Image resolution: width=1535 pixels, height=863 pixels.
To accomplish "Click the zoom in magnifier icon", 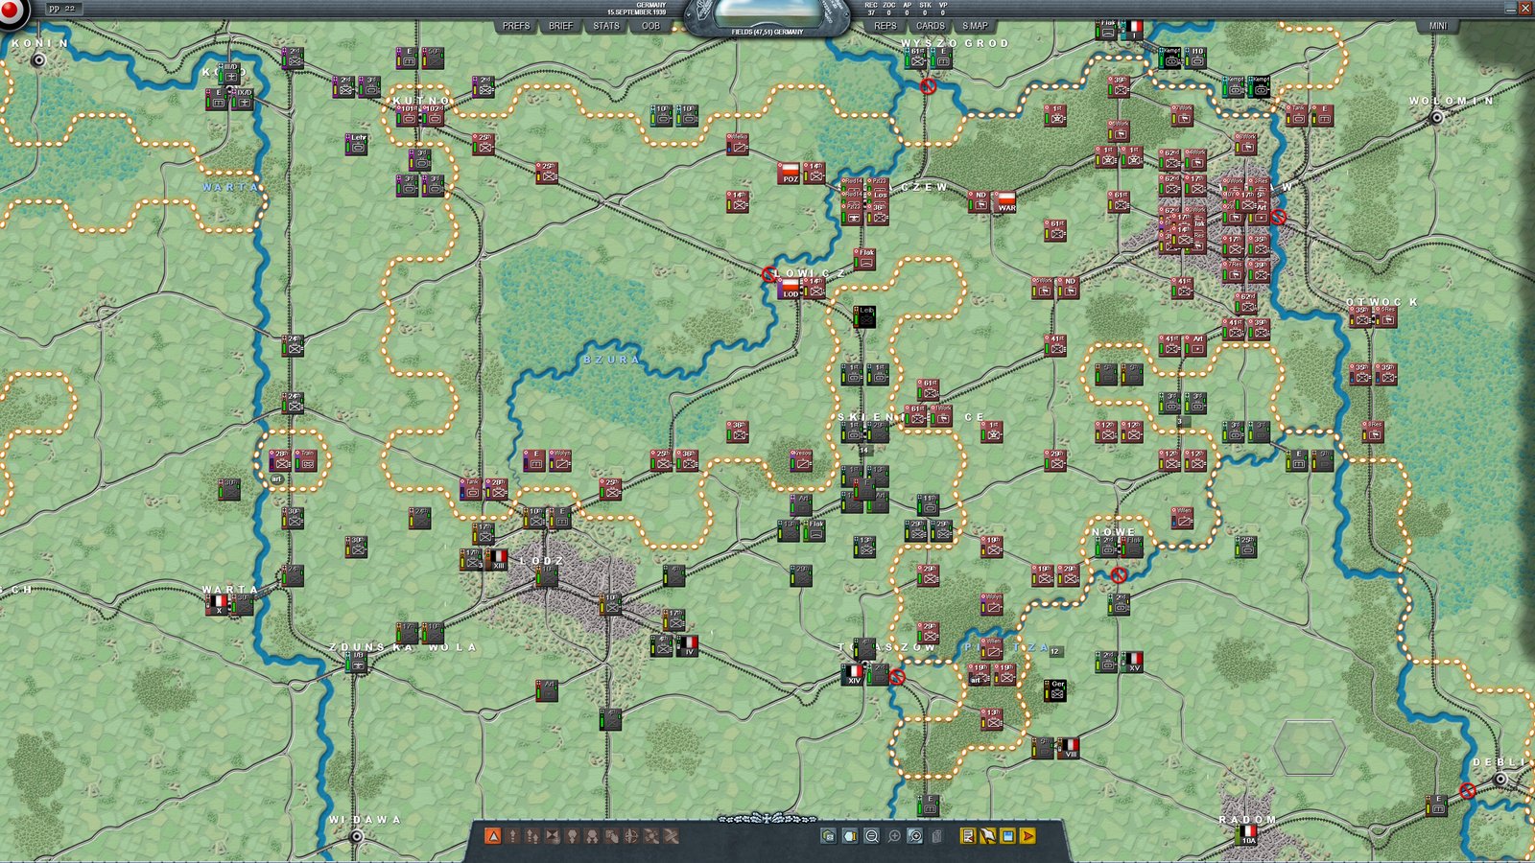I will [894, 836].
